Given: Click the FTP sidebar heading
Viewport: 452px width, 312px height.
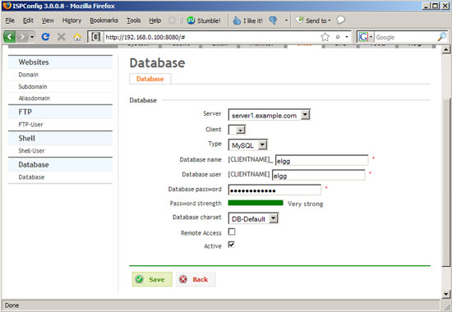Looking at the screenshot, I should pyautogui.click(x=25, y=112).
